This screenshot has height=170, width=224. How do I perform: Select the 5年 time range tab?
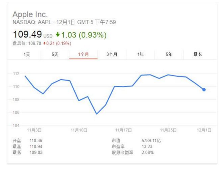[x=169, y=54]
